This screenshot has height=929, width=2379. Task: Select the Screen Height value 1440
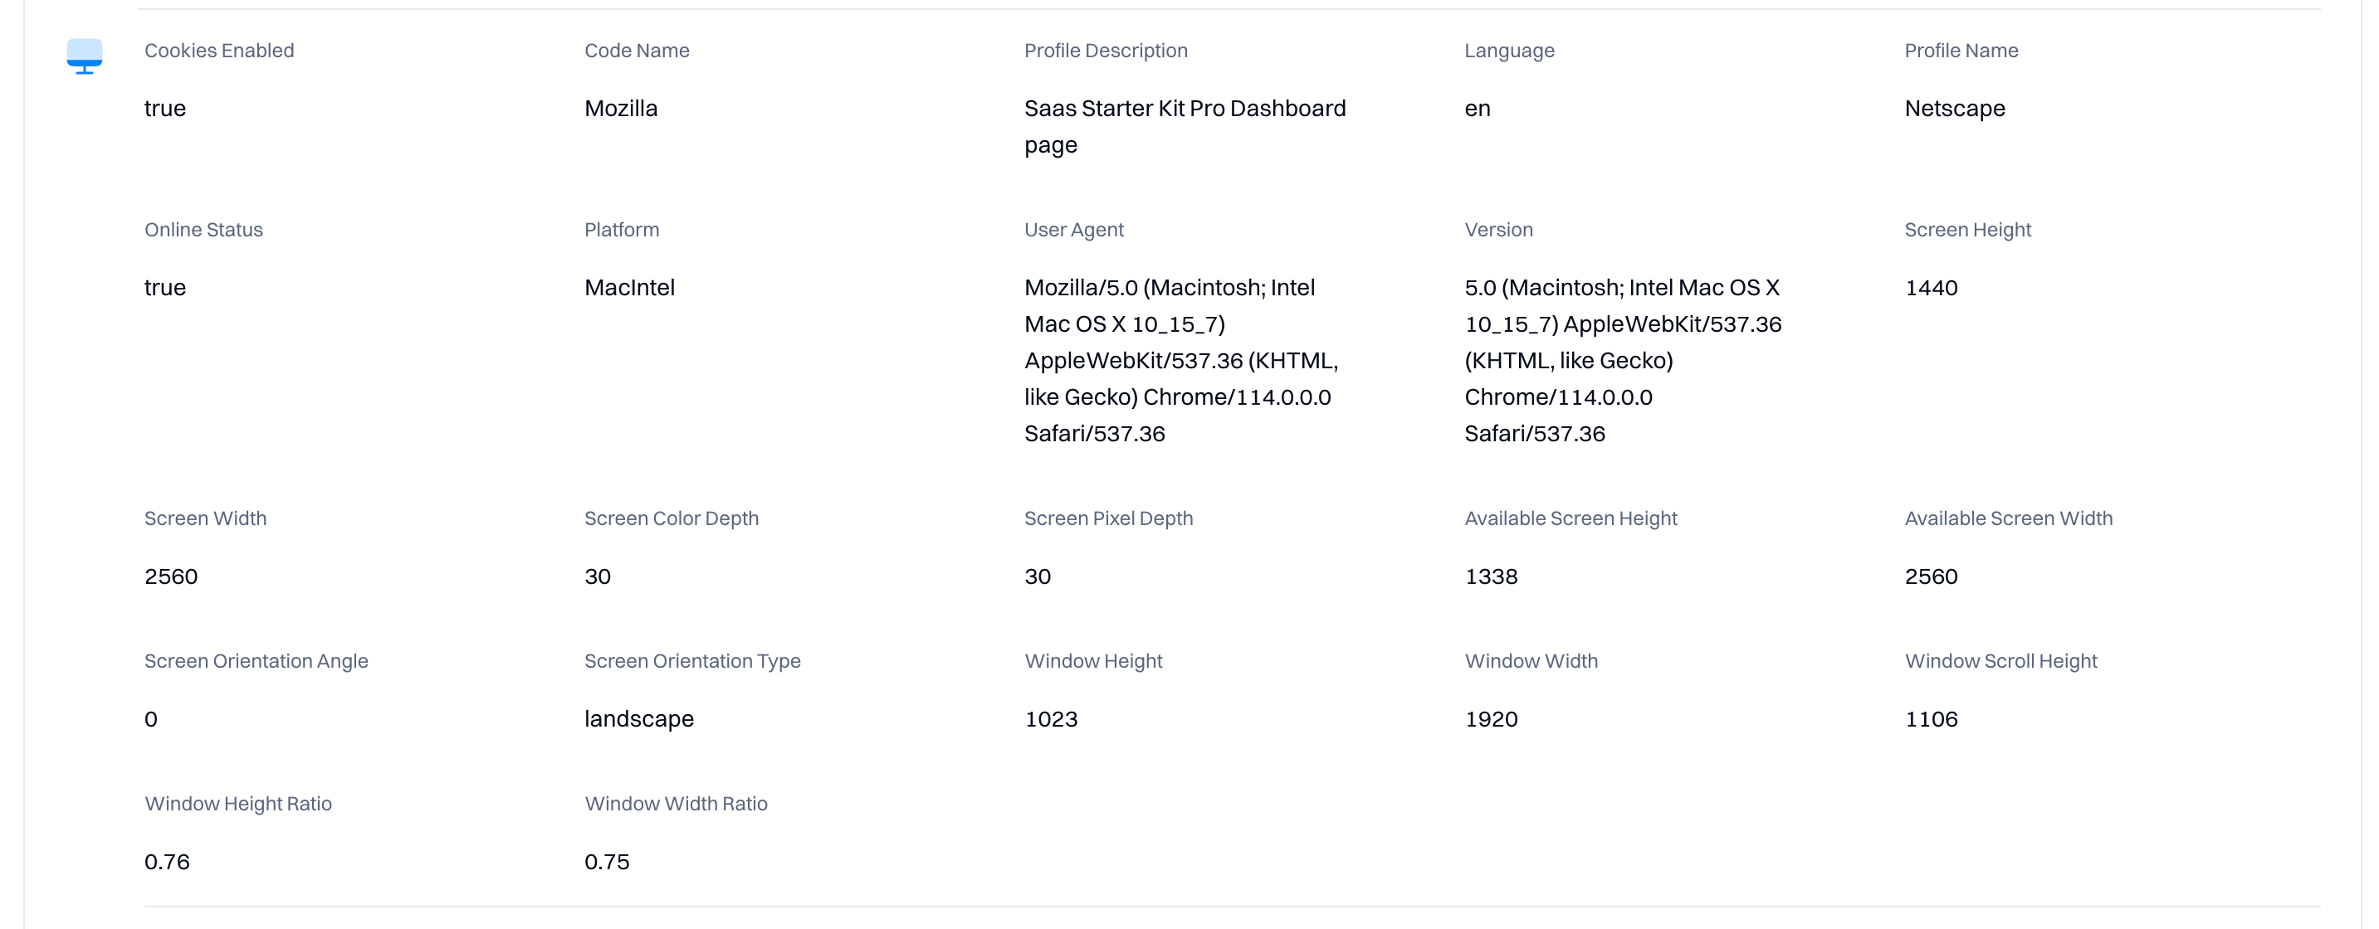1930,288
